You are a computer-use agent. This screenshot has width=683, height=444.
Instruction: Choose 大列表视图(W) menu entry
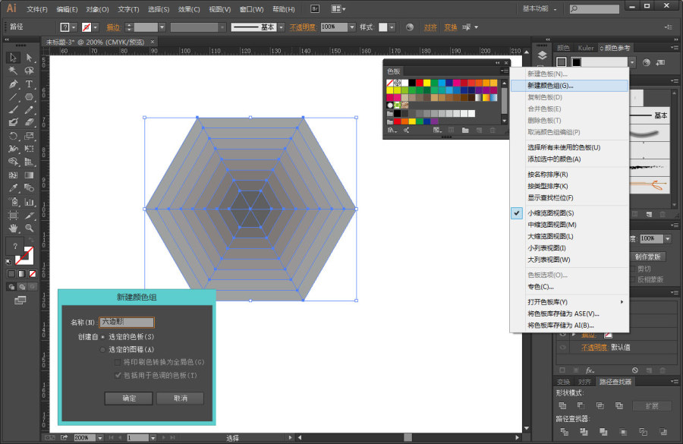[569, 260]
